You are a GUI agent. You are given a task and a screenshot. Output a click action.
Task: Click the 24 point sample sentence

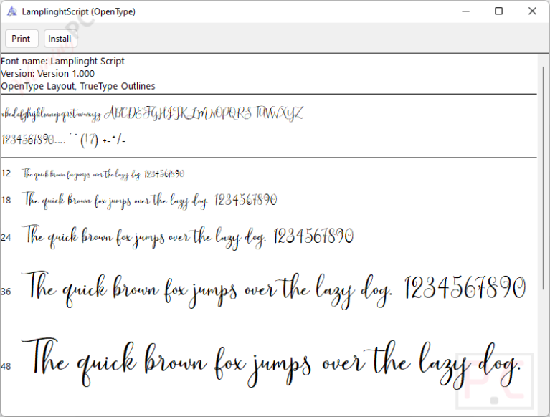188,237
